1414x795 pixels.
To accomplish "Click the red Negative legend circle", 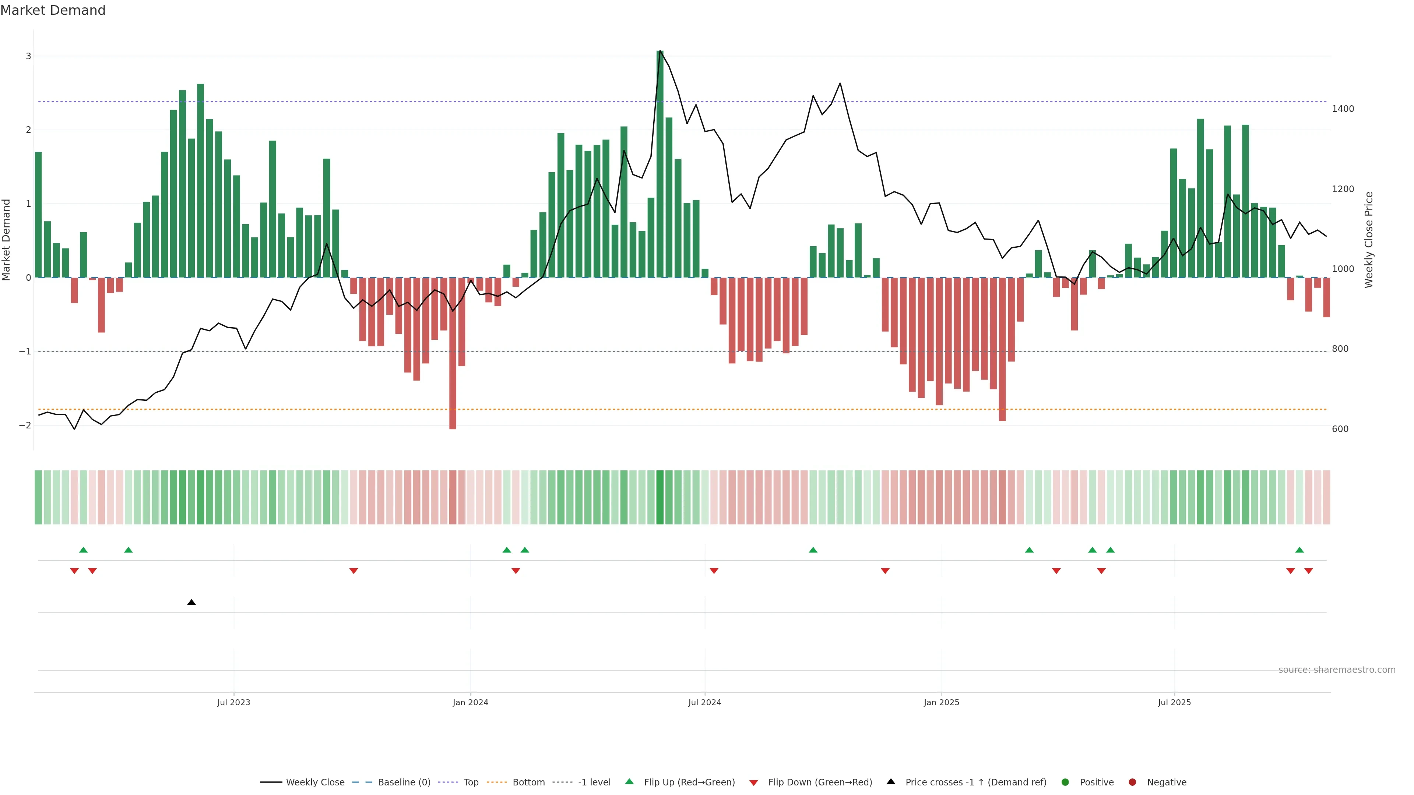I will click(x=1132, y=782).
